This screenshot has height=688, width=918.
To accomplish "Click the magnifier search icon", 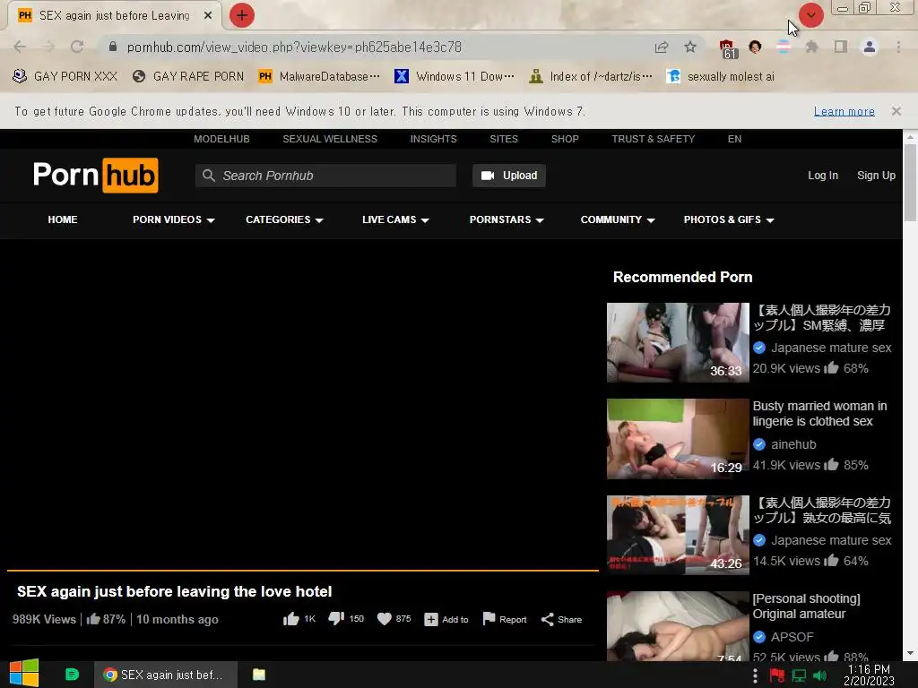I will click(x=208, y=176).
